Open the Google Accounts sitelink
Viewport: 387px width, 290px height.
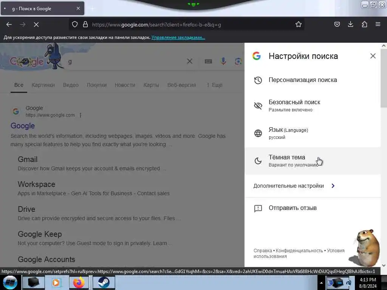click(46, 259)
